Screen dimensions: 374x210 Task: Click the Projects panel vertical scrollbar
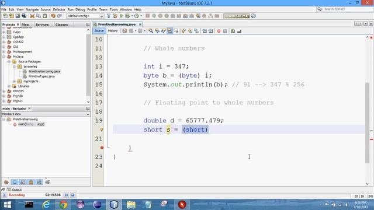click(88, 65)
